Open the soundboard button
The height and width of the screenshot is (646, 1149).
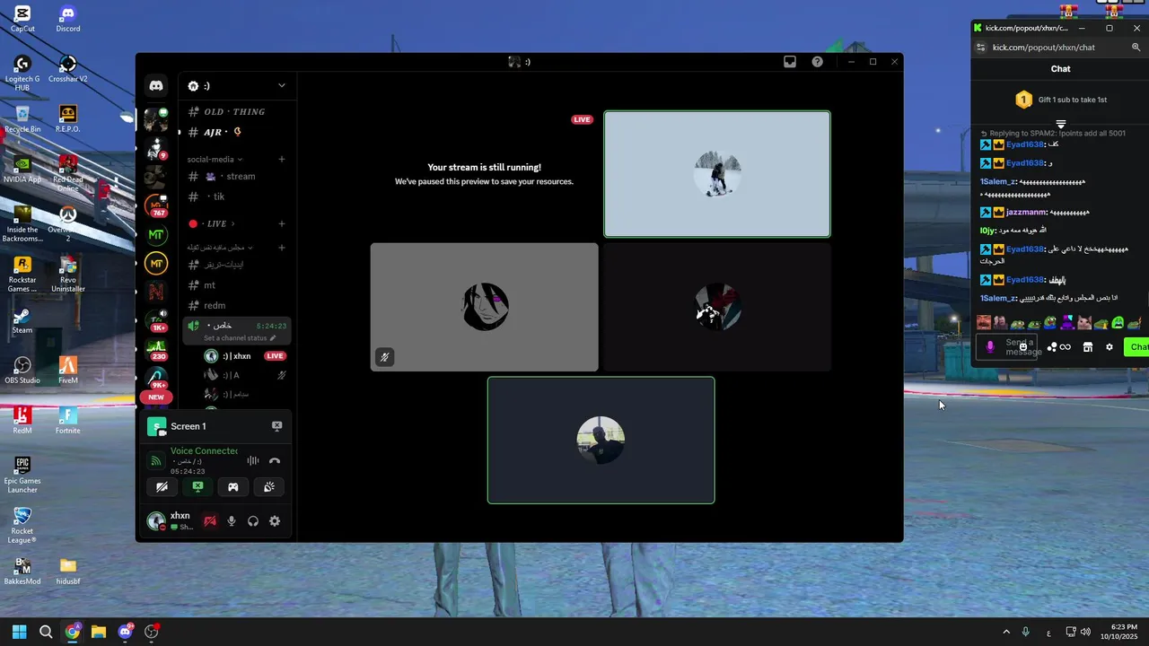pos(268,487)
